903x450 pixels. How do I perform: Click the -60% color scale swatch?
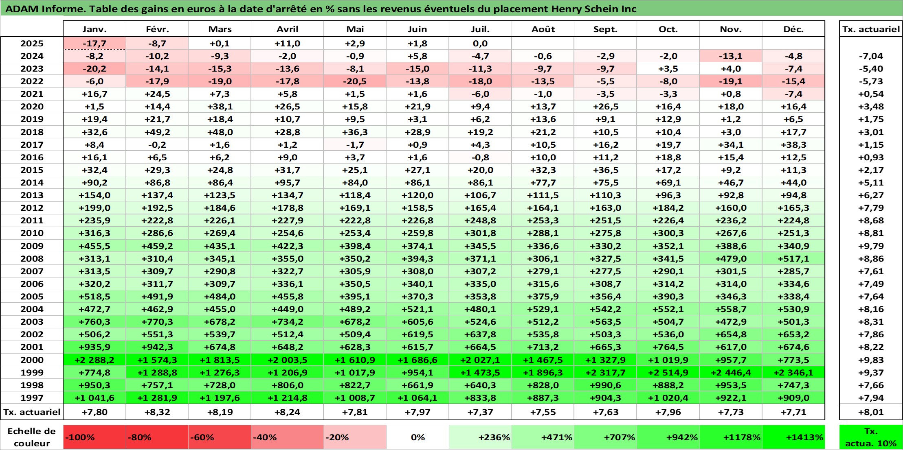tap(220, 437)
